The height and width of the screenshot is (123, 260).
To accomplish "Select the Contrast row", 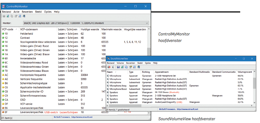I will coord(74,38).
